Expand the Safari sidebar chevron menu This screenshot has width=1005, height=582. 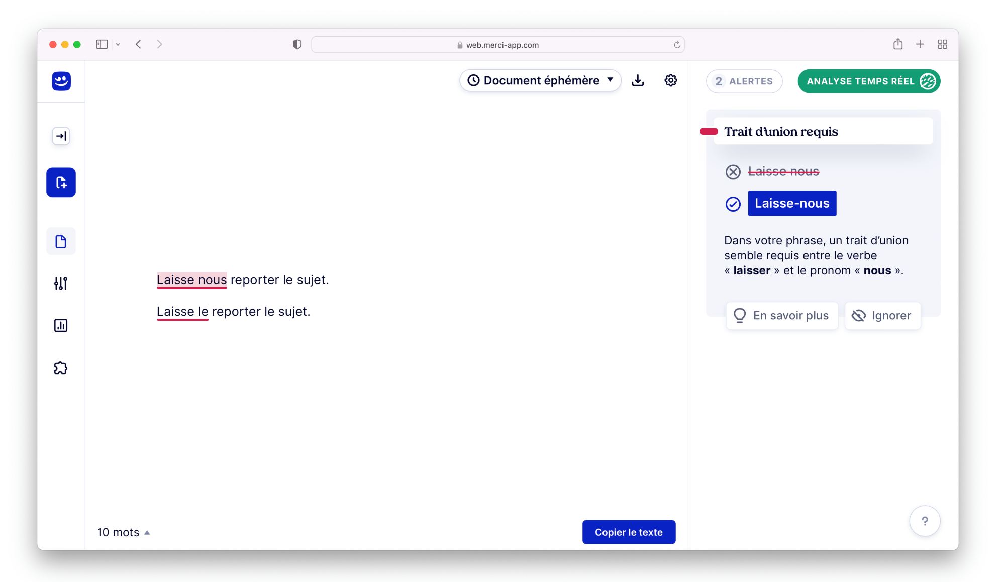[x=118, y=45]
